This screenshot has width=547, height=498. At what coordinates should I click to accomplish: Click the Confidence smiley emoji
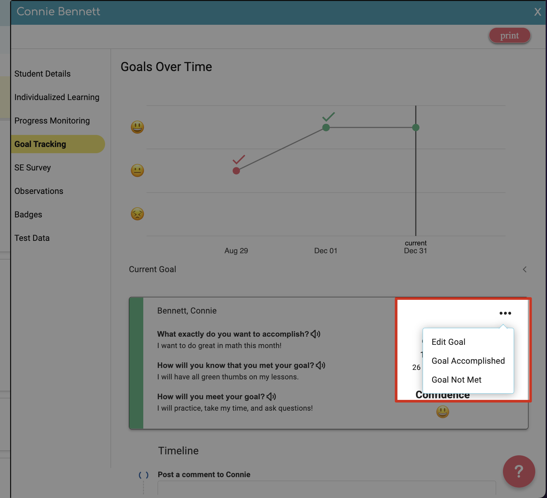pos(443,412)
